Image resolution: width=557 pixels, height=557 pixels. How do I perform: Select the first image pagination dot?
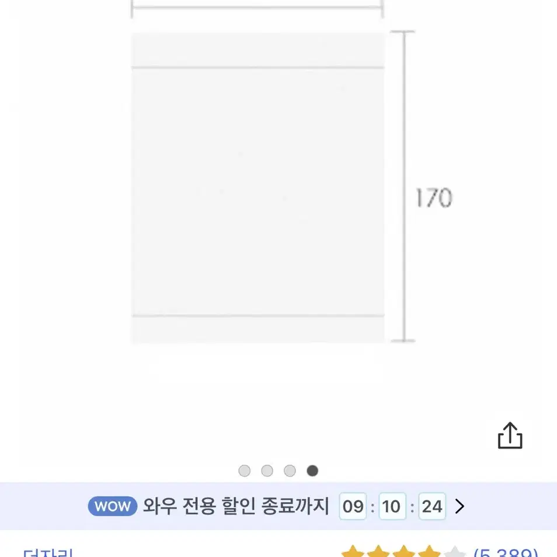coord(245,471)
